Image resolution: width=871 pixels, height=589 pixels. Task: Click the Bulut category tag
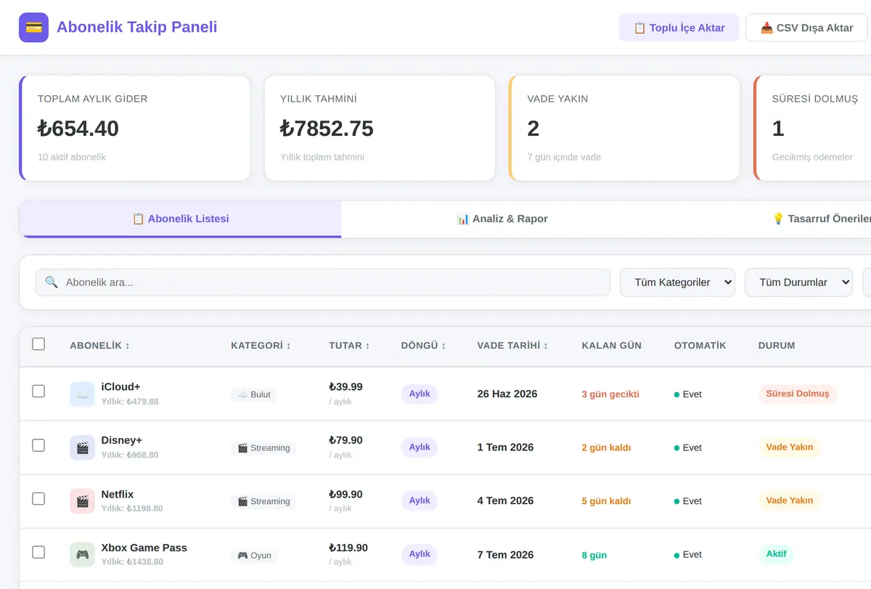click(254, 394)
